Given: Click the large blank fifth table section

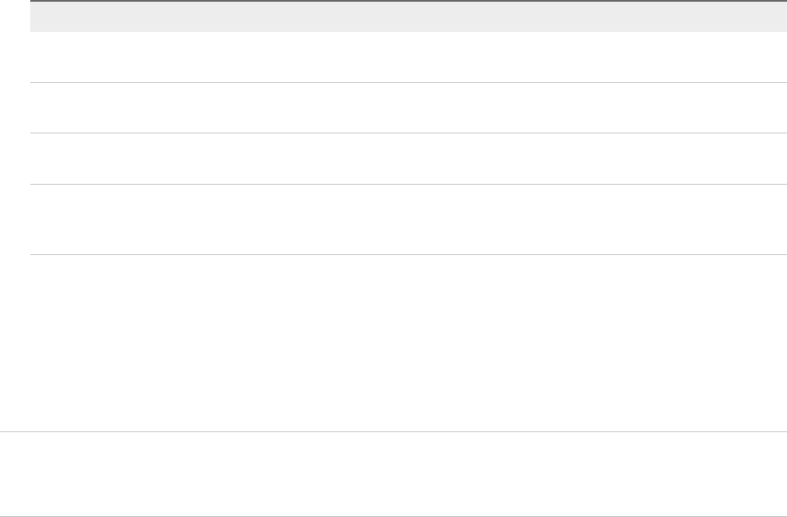Looking at the screenshot, I should pyautogui.click(x=409, y=342).
